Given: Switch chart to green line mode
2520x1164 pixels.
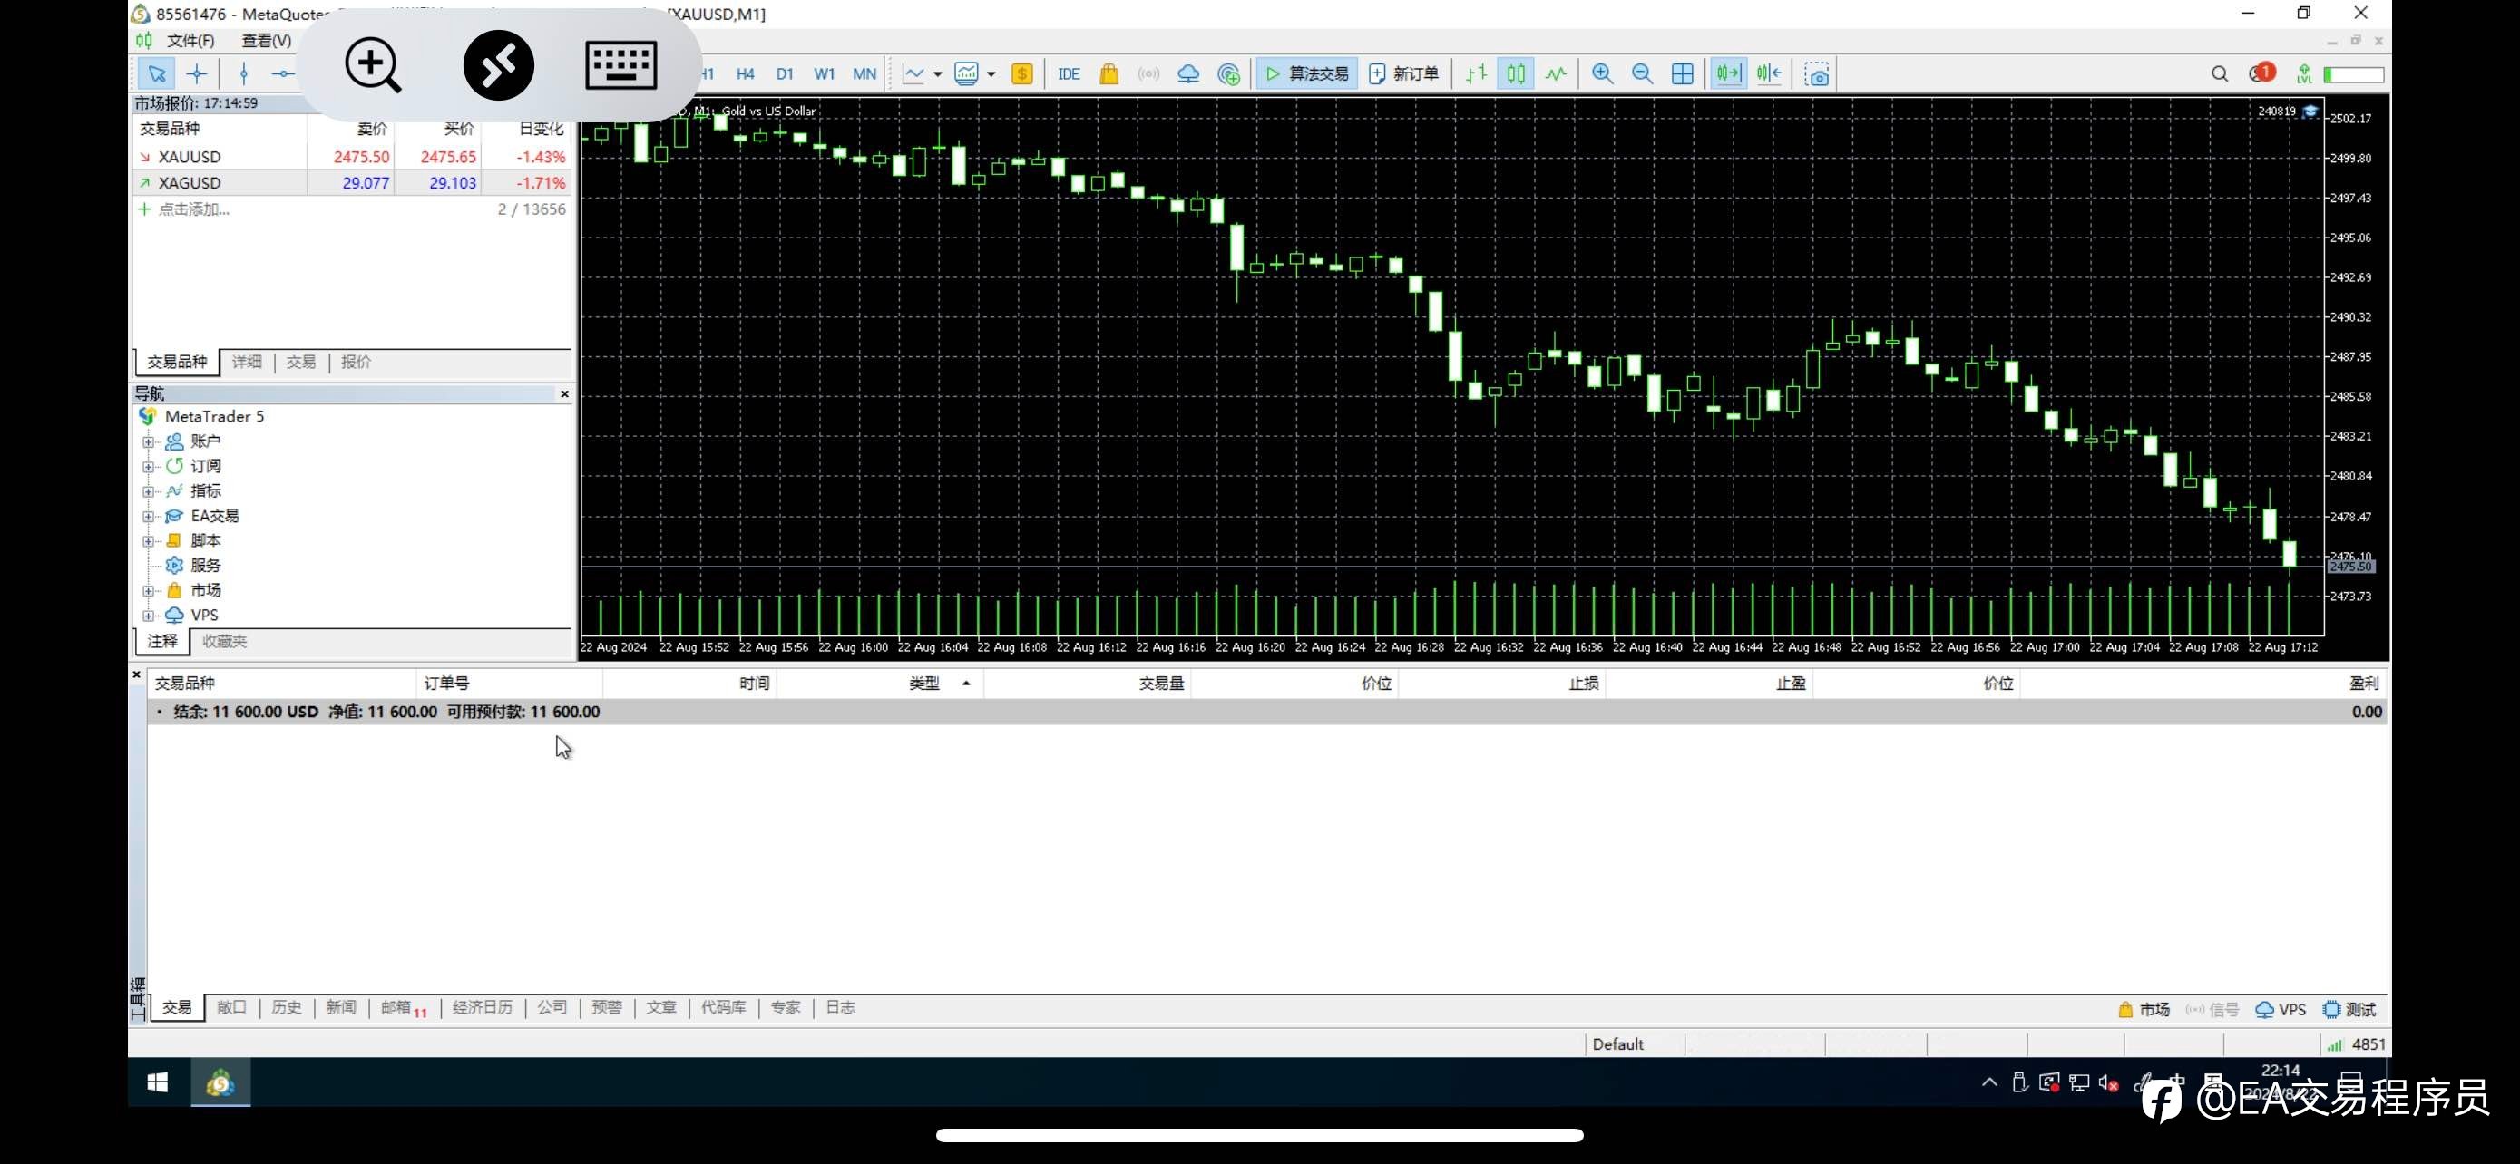Looking at the screenshot, I should (x=1556, y=73).
